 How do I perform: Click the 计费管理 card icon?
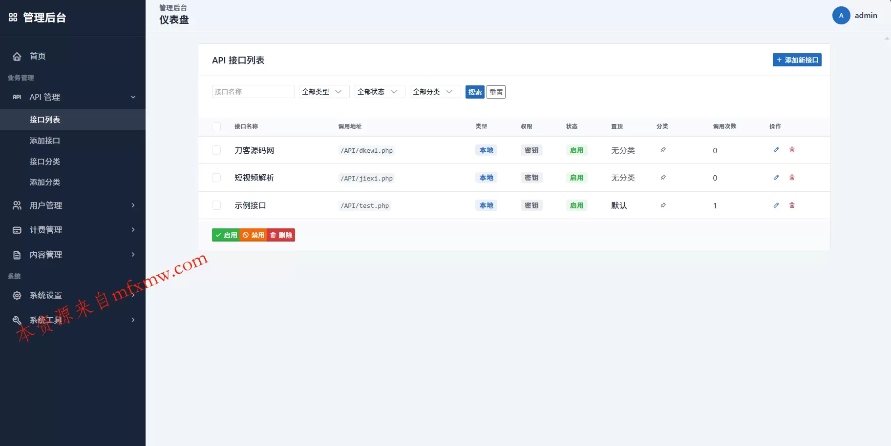point(17,230)
